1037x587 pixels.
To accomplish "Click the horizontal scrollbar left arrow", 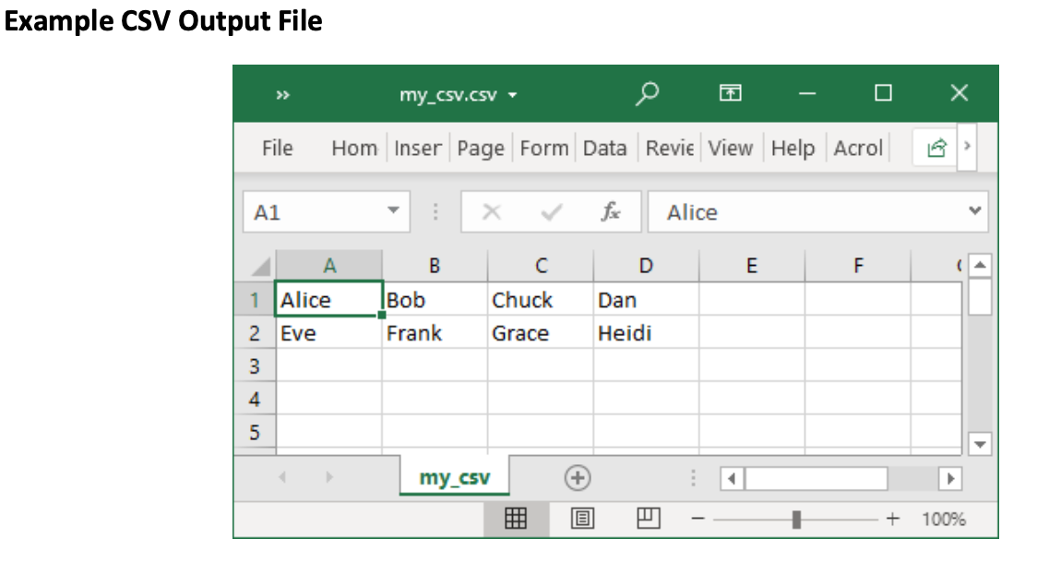I will coord(731,478).
